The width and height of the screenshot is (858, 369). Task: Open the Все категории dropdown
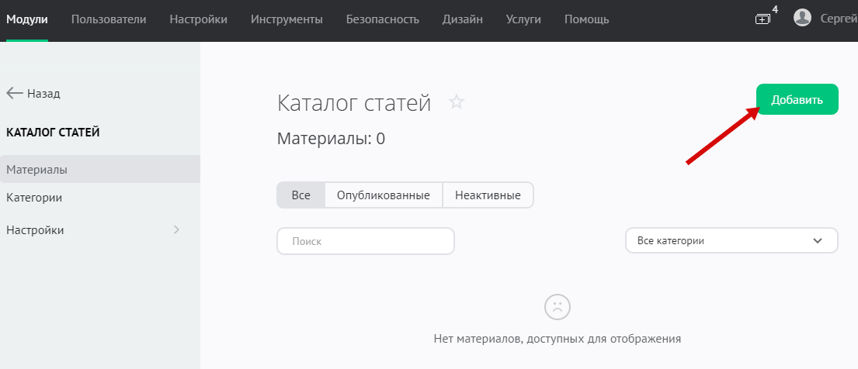click(x=731, y=241)
